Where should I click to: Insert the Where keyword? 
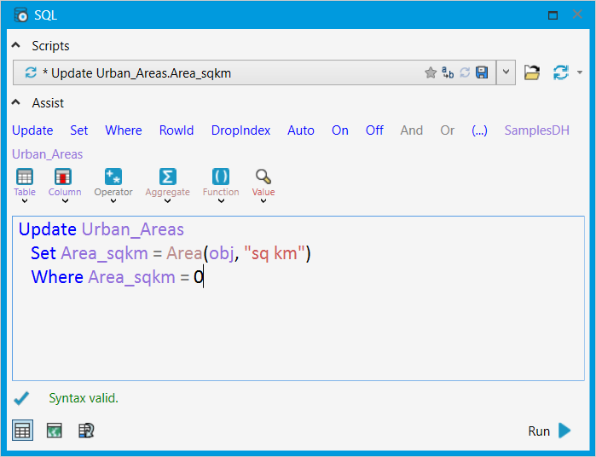point(124,130)
